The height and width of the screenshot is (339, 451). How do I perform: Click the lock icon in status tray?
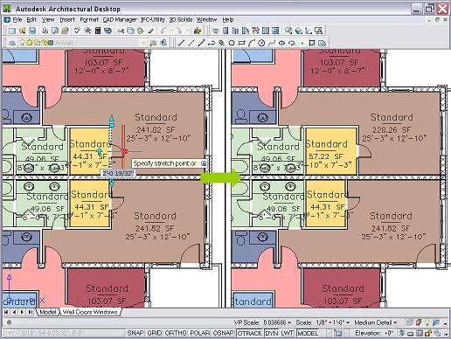(427, 333)
